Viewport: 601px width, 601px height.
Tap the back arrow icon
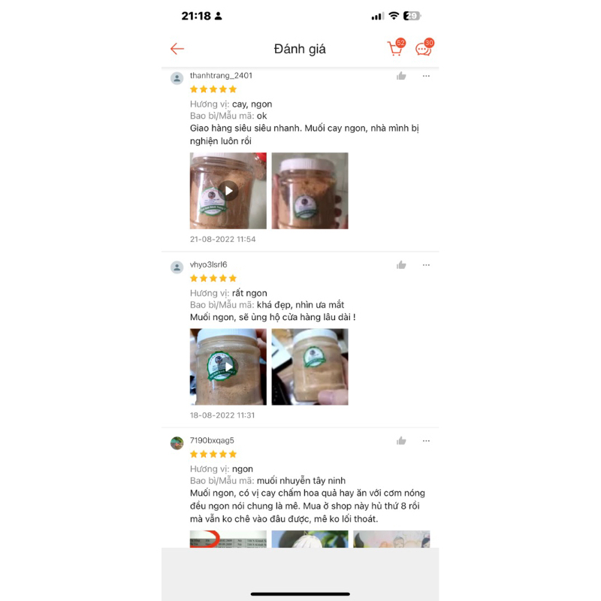(x=177, y=49)
